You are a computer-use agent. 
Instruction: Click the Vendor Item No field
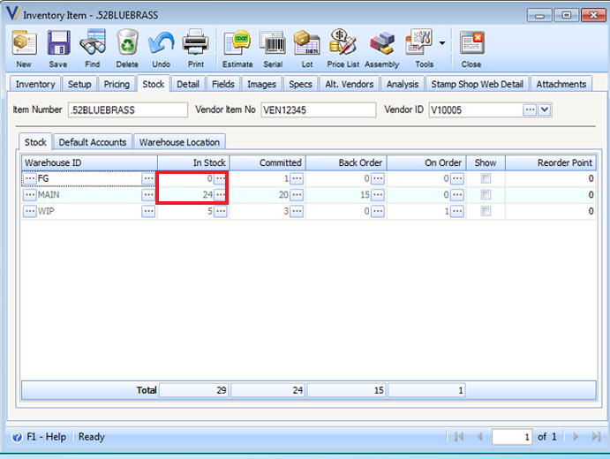[318, 110]
